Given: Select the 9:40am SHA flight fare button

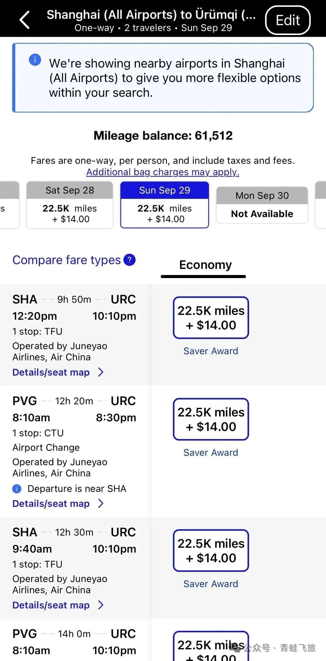Looking at the screenshot, I should pyautogui.click(x=211, y=550).
